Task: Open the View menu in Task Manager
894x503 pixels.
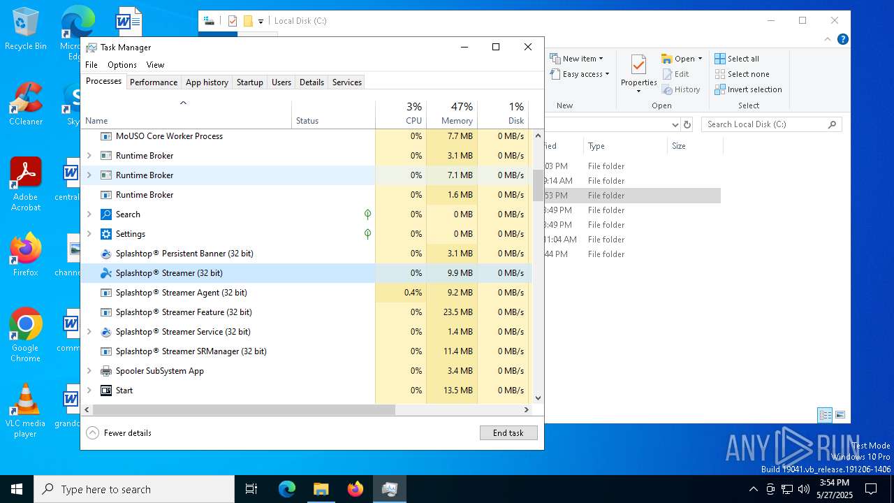Action: (x=155, y=64)
